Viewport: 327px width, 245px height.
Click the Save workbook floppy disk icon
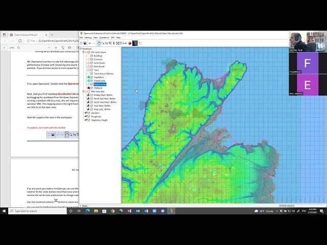point(85,43)
